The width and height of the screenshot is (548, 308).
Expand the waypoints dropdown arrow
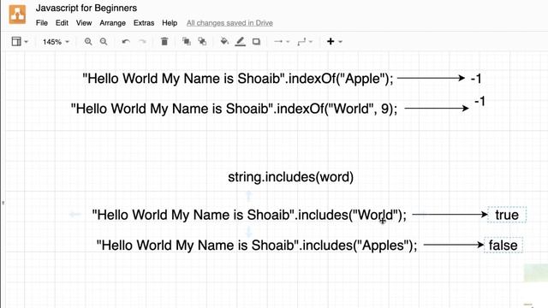pyautogui.click(x=311, y=42)
